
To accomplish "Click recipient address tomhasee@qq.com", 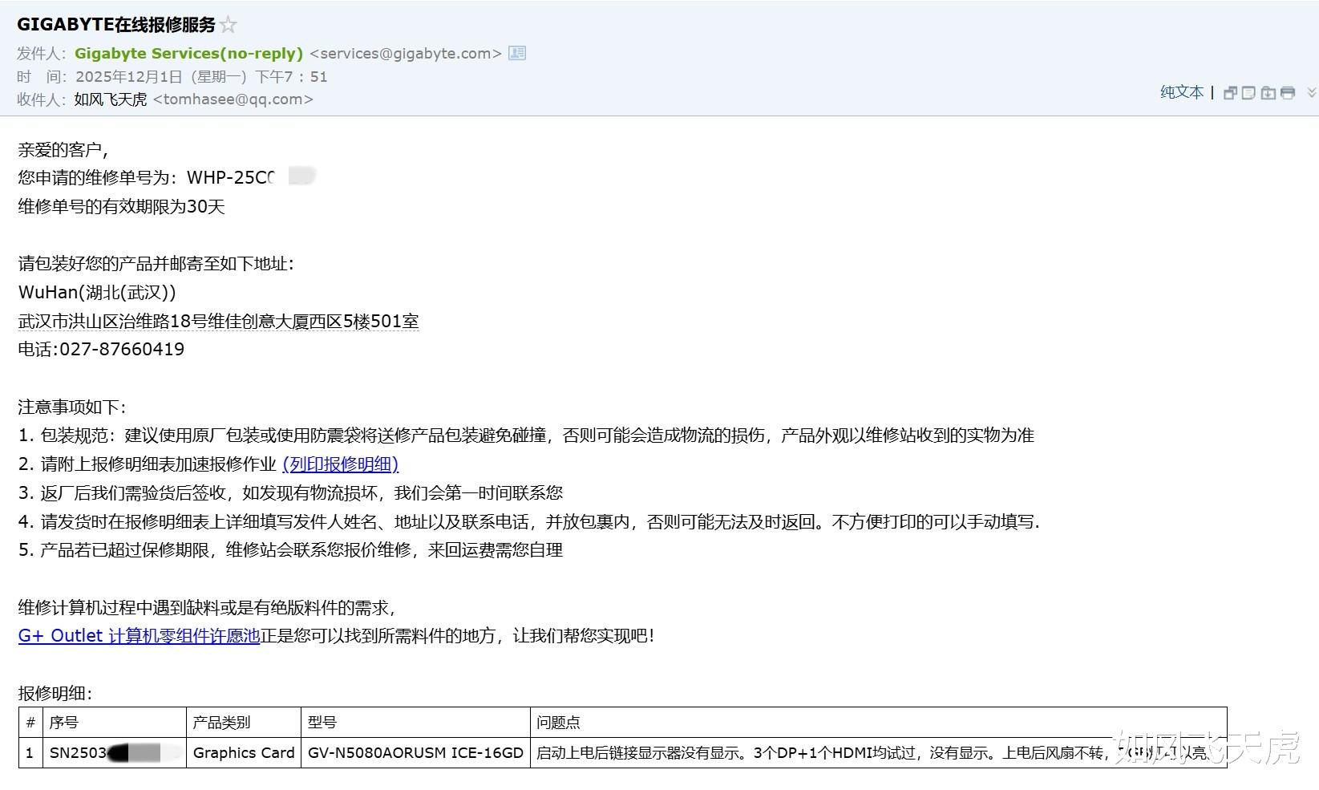I will (x=233, y=99).
